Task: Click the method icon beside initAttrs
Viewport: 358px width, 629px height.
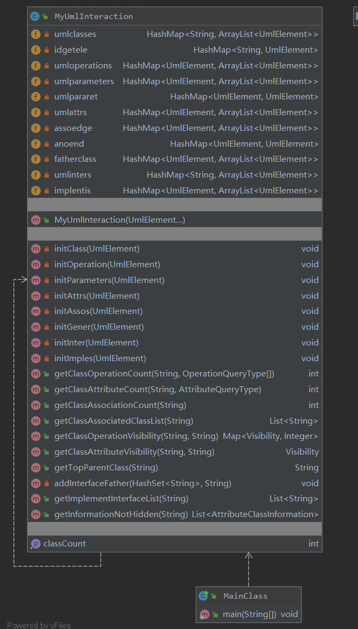Action: (x=36, y=295)
